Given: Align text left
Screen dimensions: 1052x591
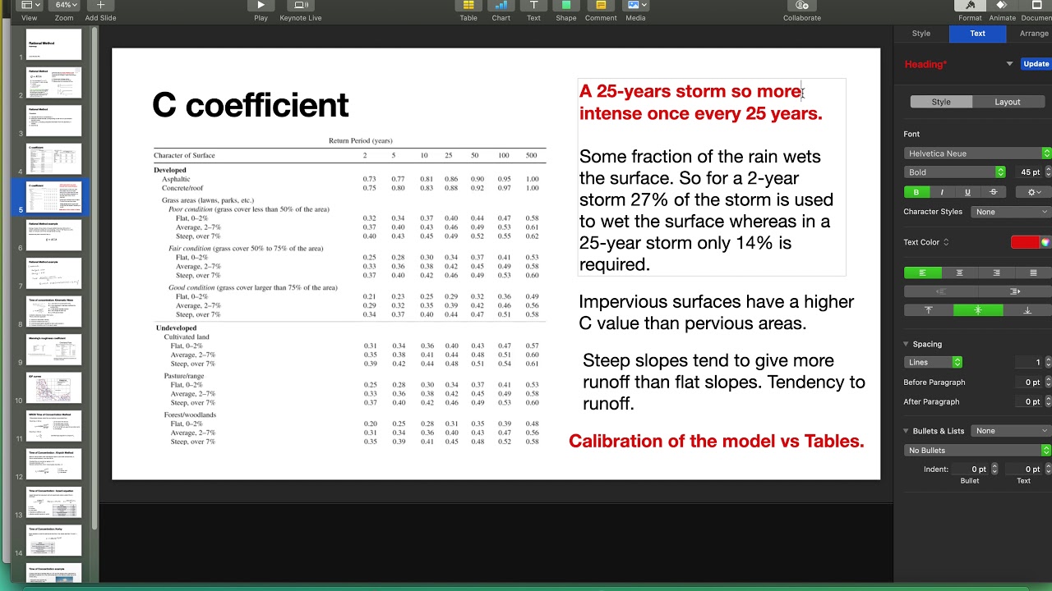Looking at the screenshot, I should tap(922, 273).
